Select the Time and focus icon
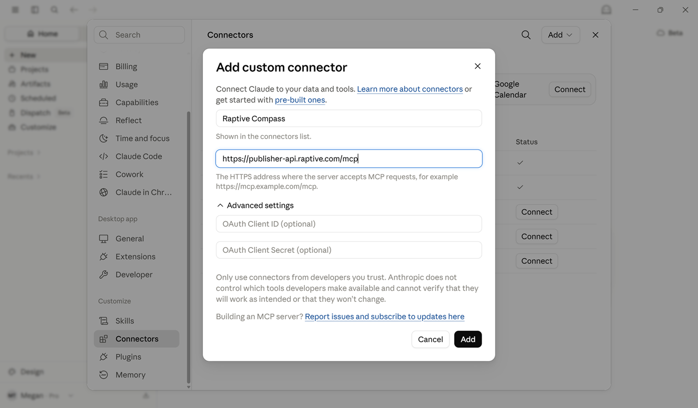The image size is (698, 408). [104, 138]
